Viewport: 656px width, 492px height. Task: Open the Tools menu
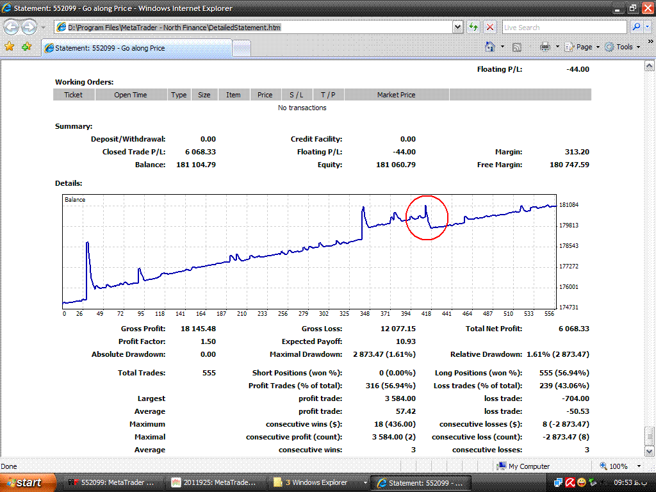623,47
